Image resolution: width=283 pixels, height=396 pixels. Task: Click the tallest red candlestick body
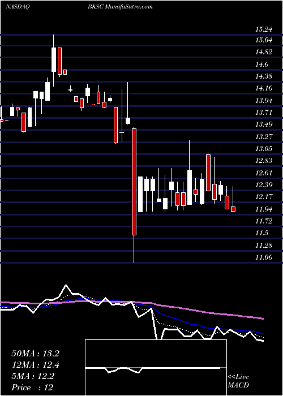pyautogui.click(x=134, y=182)
